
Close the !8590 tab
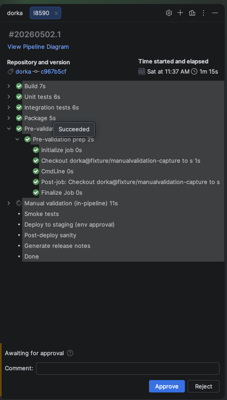[x=56, y=13]
